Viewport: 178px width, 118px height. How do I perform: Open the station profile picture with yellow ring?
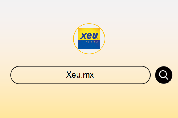pos(89,39)
